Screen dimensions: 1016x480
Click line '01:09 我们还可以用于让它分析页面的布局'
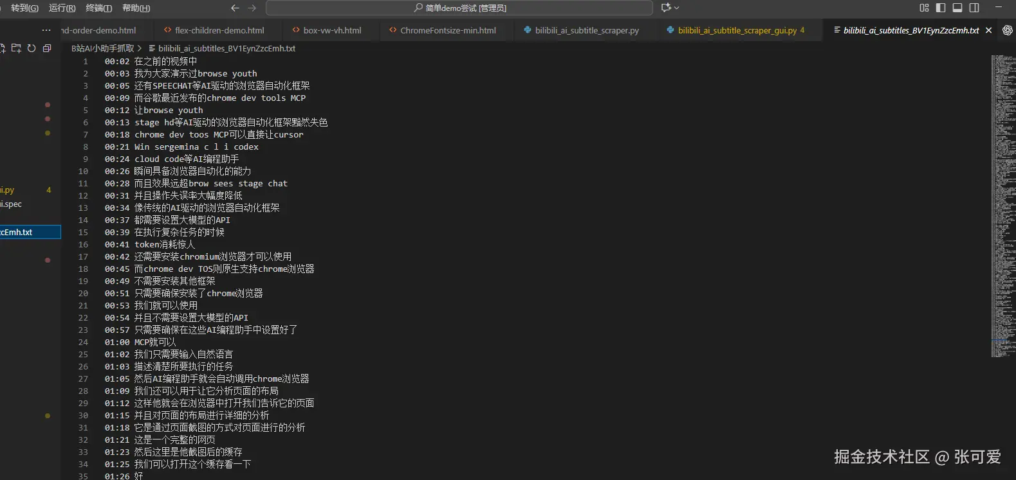192,391
